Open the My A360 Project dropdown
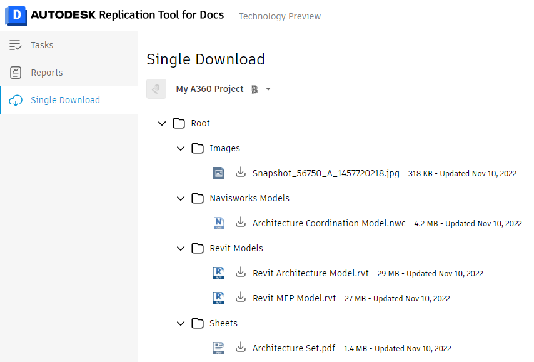The width and height of the screenshot is (534, 362). point(268,89)
